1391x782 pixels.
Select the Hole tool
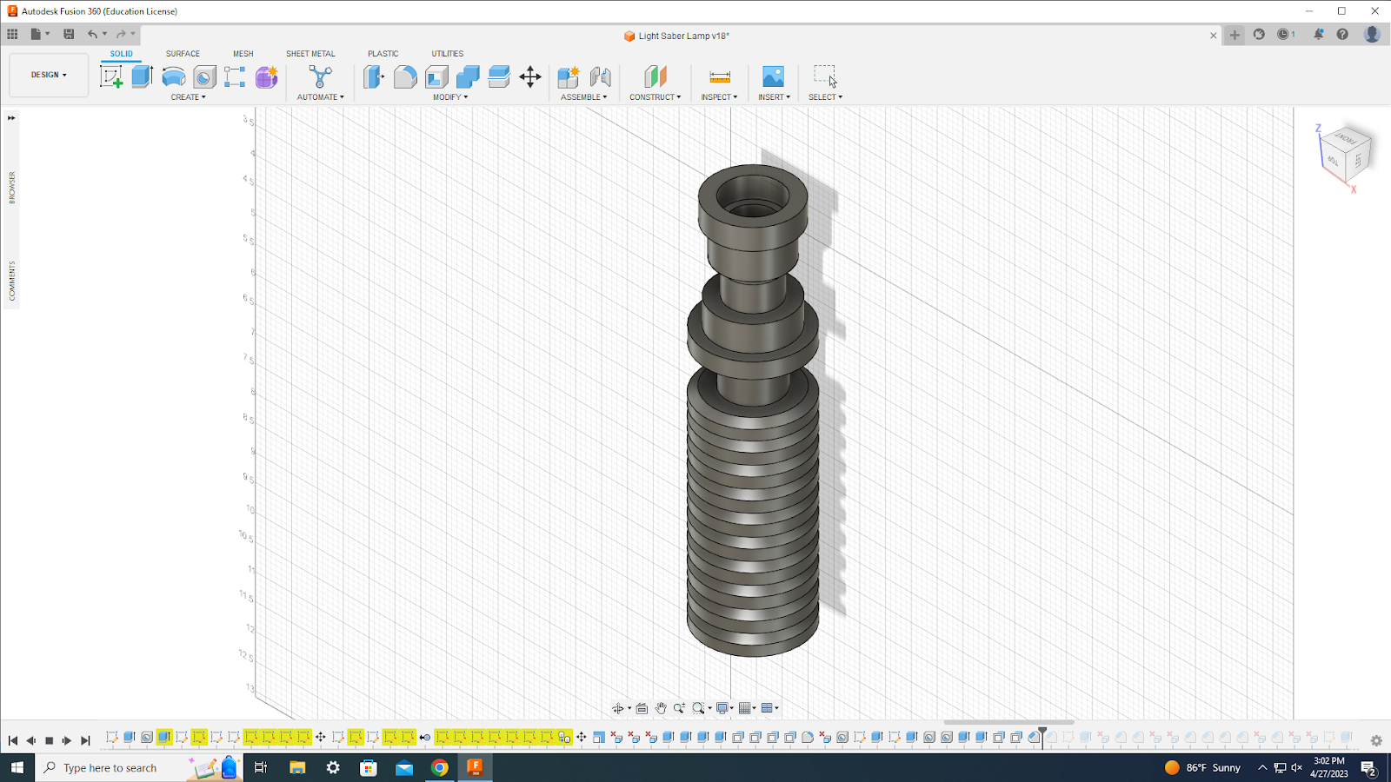click(204, 76)
